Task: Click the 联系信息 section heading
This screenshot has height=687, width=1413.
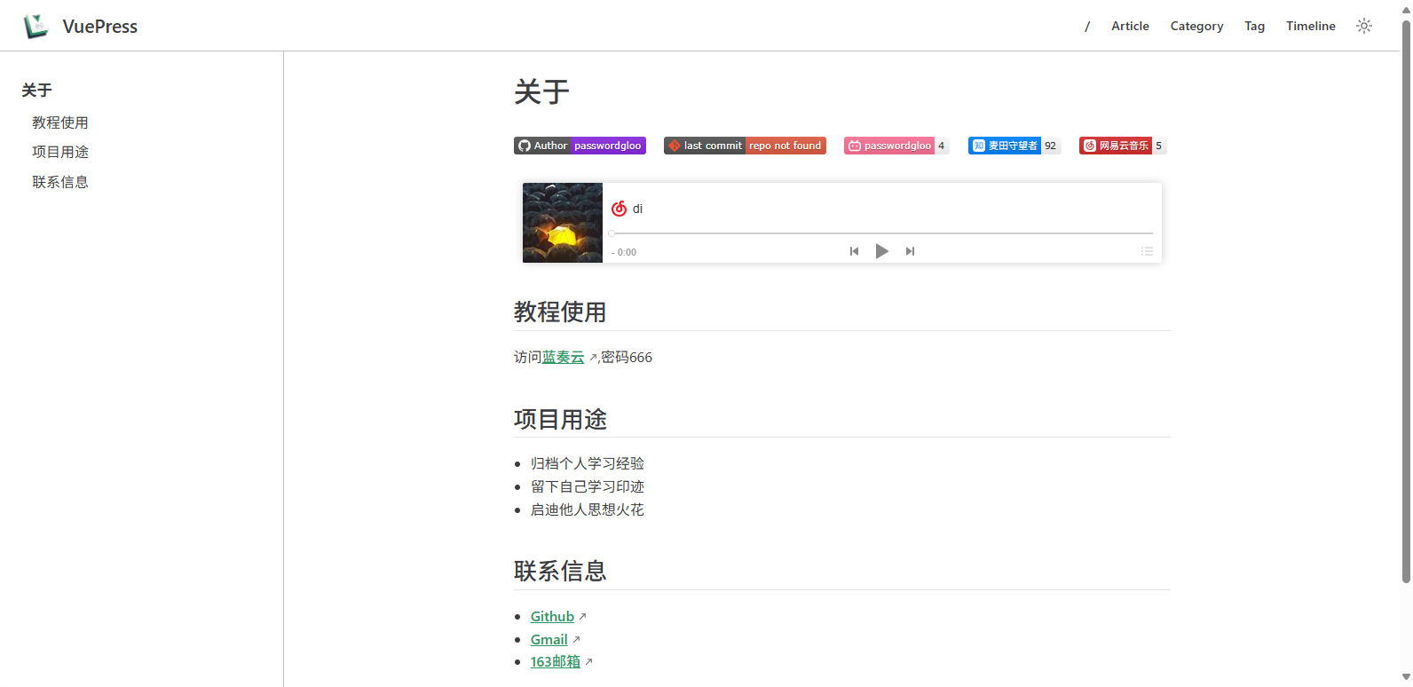Action: pyautogui.click(x=560, y=571)
